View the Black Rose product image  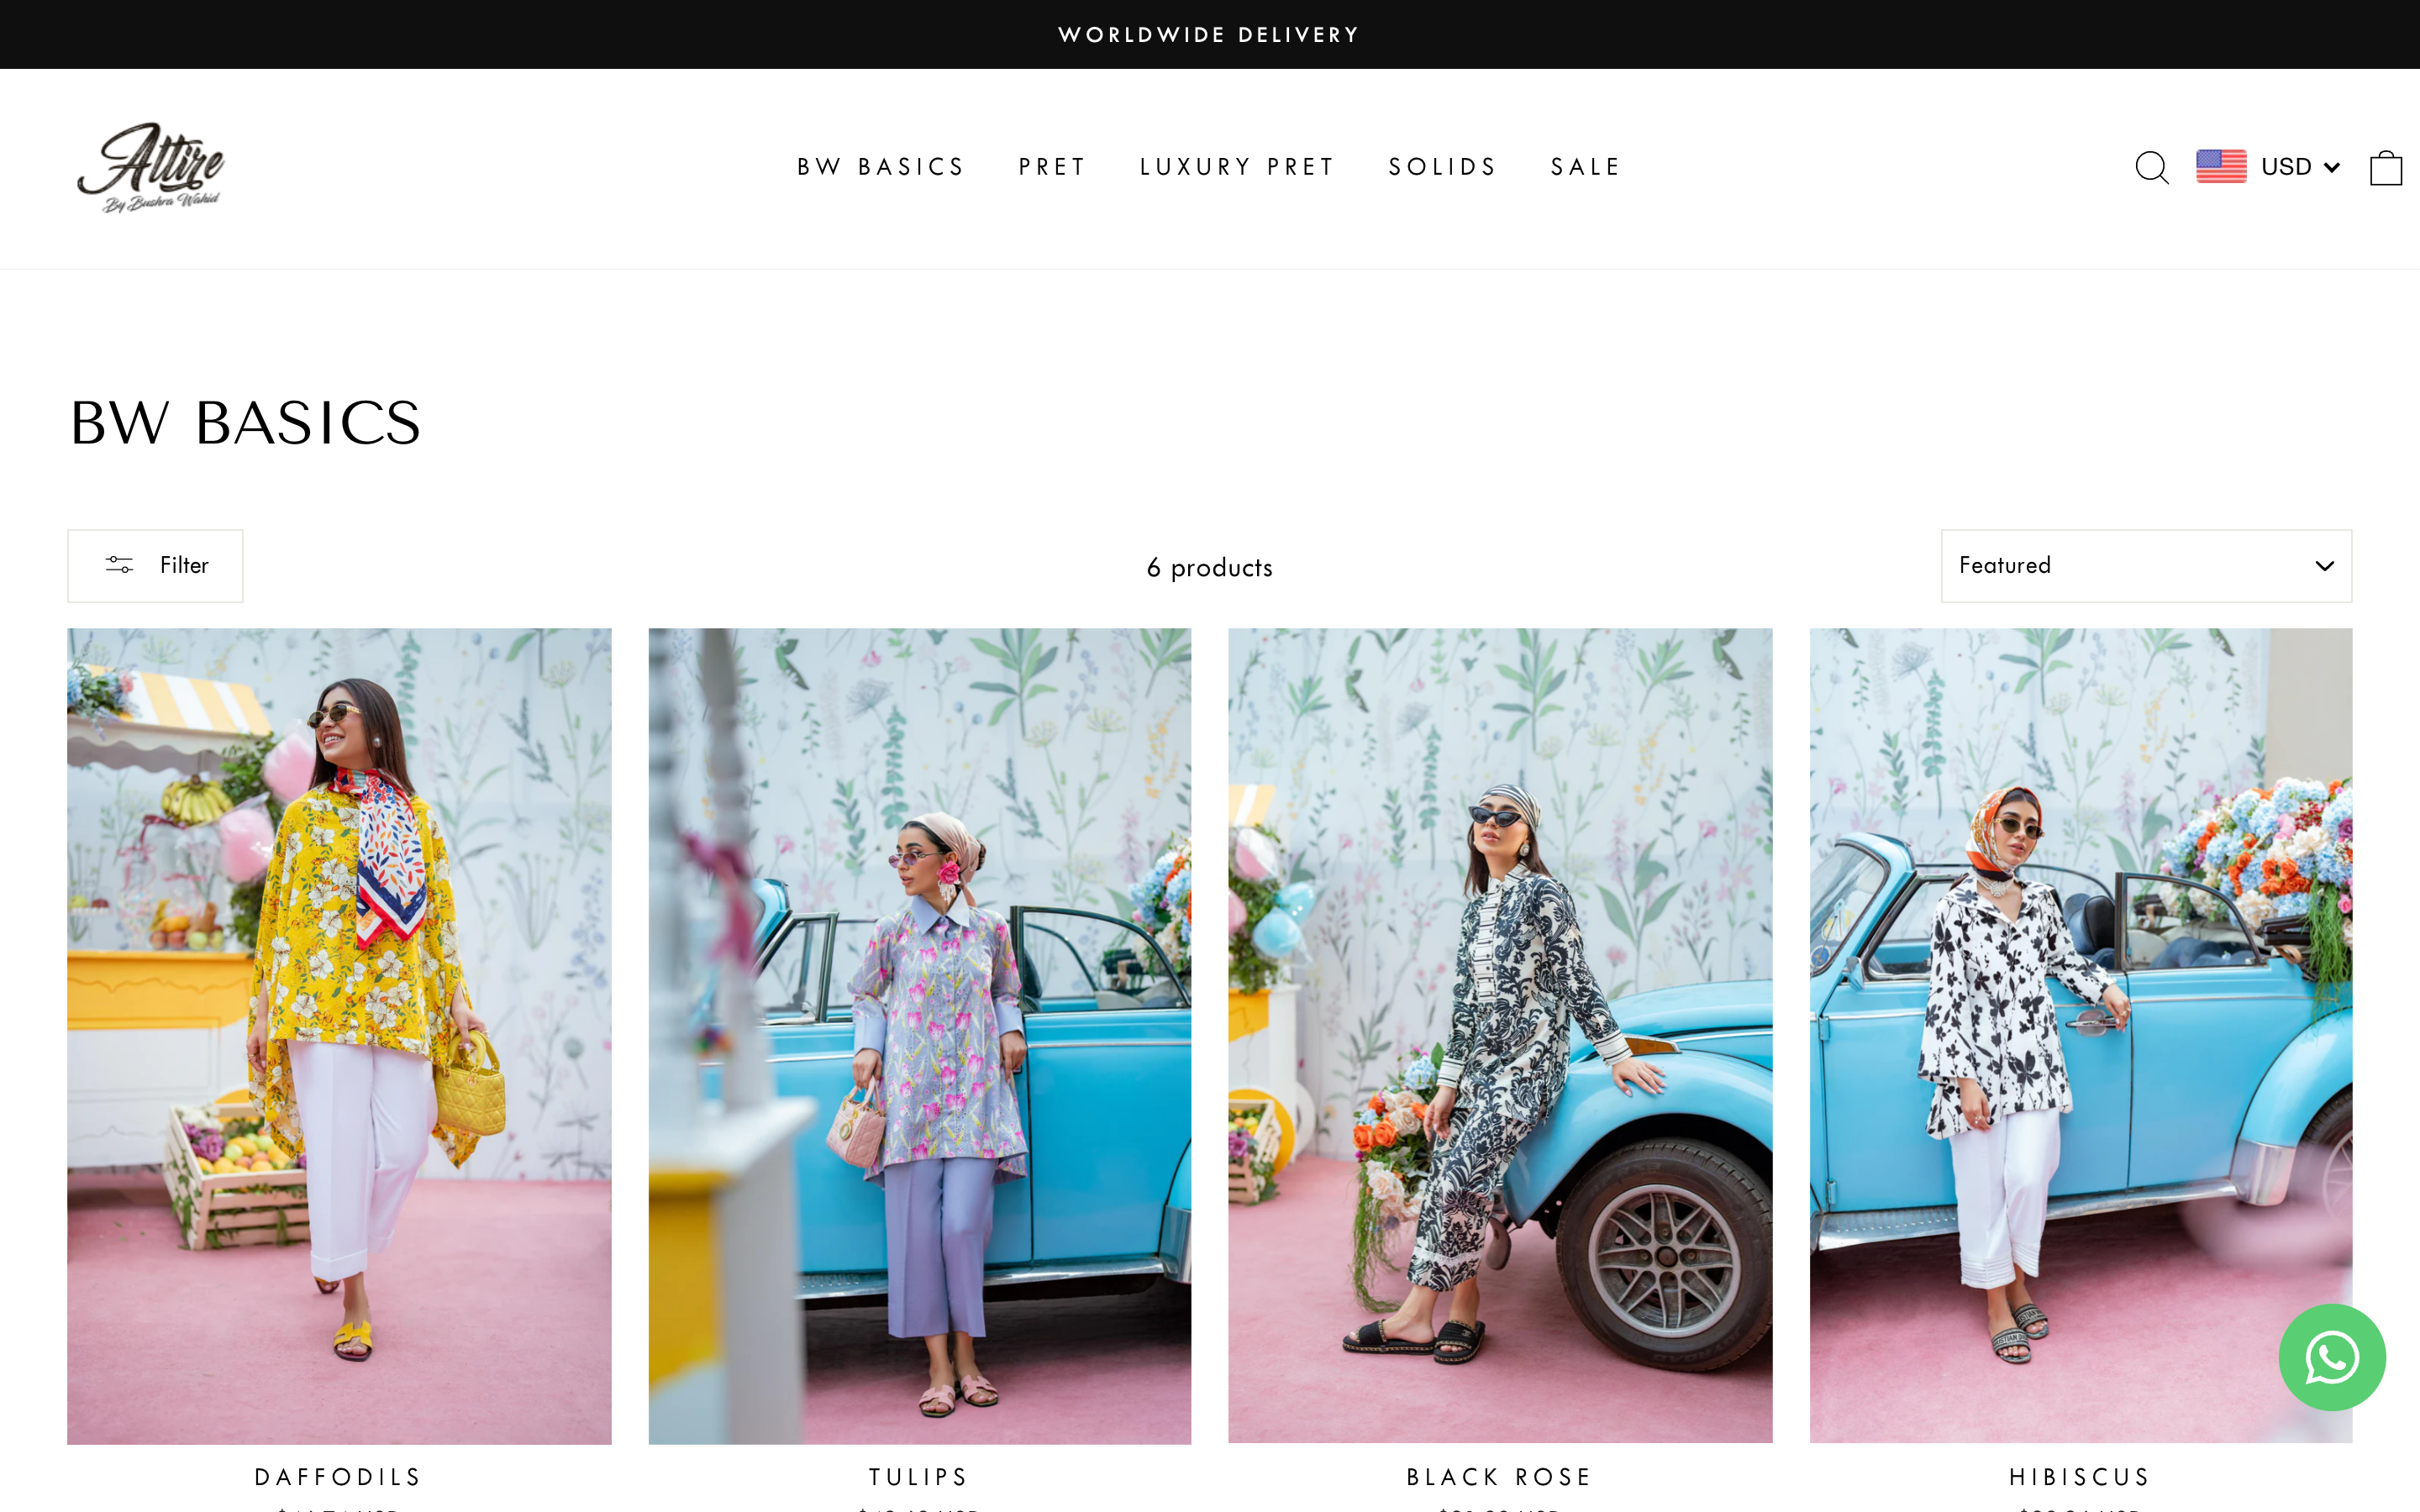pos(1500,1036)
